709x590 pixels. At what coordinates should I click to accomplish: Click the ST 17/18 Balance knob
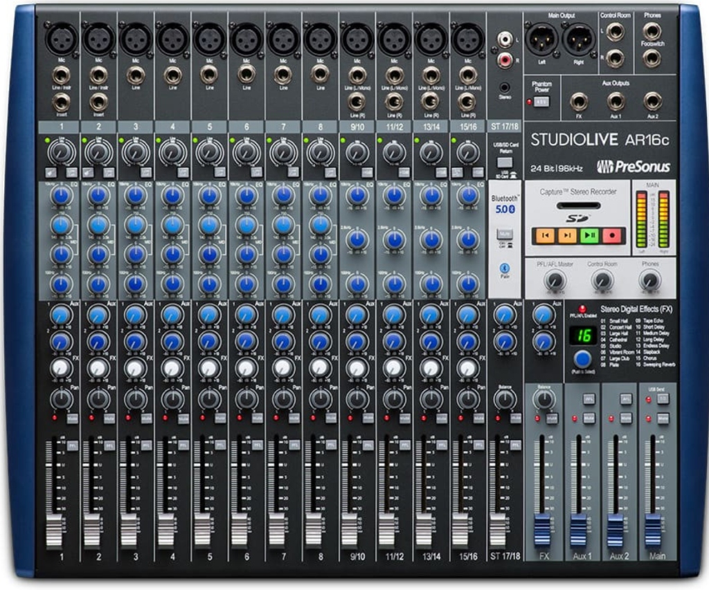505,399
